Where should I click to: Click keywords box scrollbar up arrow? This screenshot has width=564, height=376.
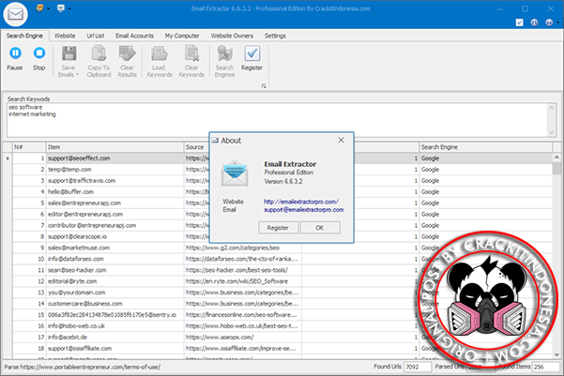552,108
